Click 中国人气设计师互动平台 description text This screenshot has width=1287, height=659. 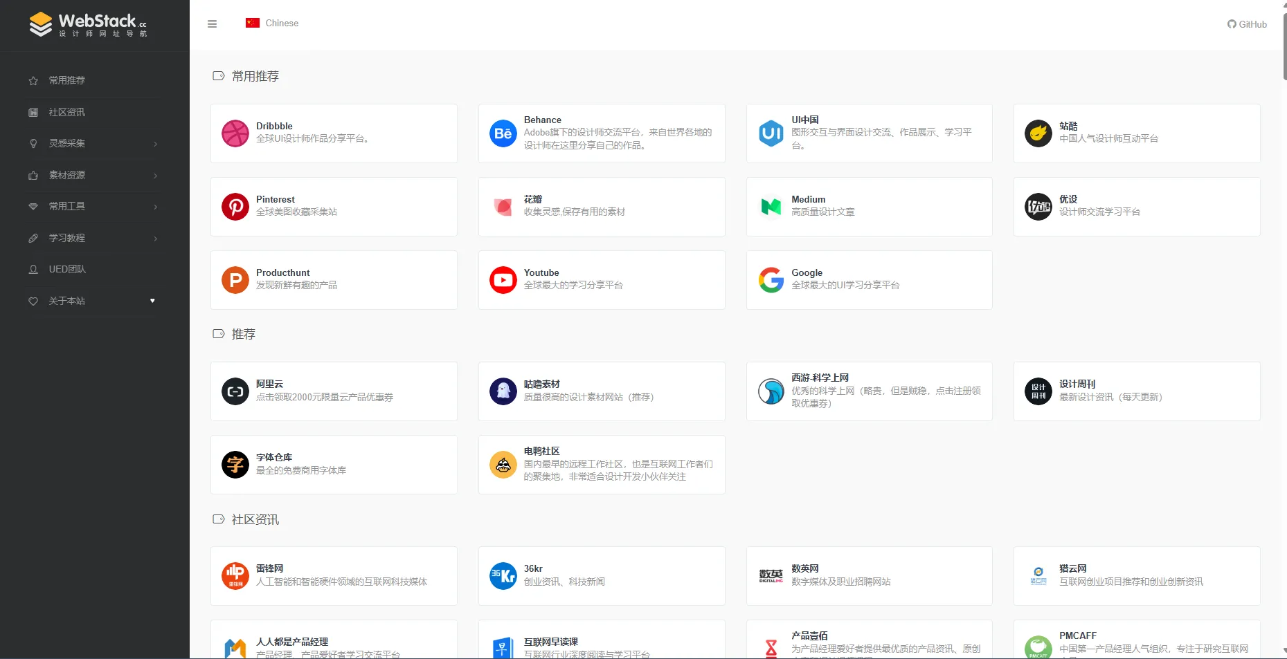point(1109,138)
